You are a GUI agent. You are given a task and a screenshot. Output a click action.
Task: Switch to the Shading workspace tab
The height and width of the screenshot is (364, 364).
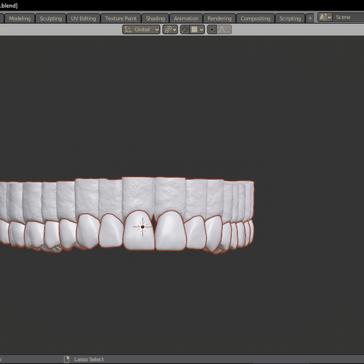155,18
